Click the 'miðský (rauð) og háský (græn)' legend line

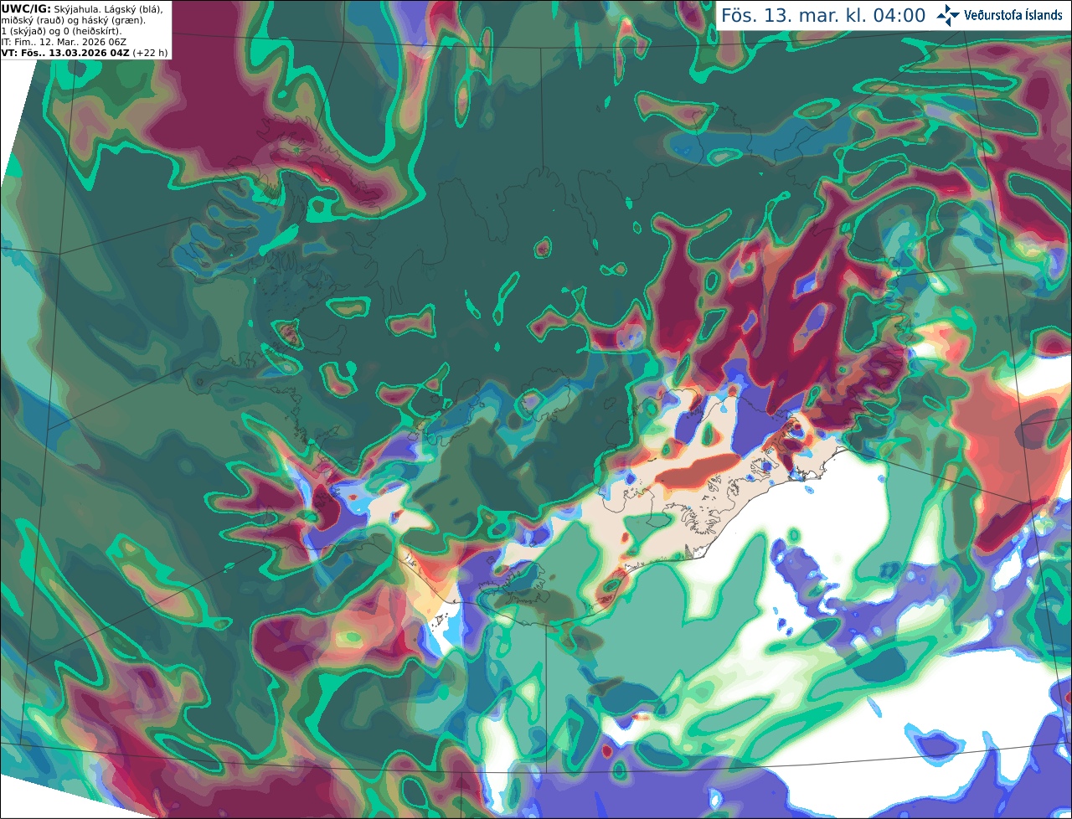pos(73,20)
